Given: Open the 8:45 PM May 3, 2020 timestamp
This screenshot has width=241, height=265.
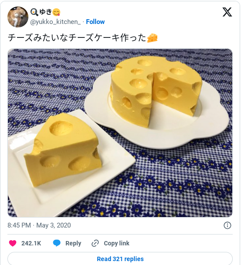Looking at the screenshot, I should (39, 225).
